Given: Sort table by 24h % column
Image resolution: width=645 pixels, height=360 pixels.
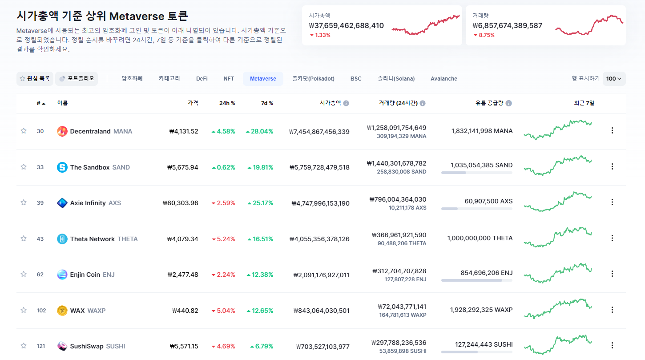Looking at the screenshot, I should click(227, 103).
